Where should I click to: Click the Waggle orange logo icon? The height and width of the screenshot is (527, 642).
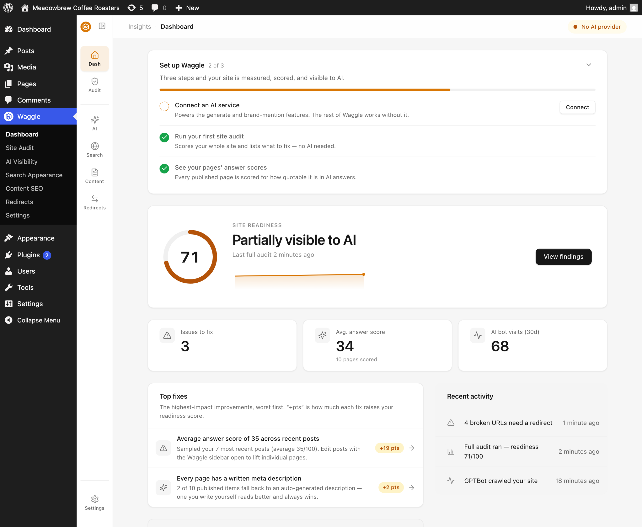86,27
